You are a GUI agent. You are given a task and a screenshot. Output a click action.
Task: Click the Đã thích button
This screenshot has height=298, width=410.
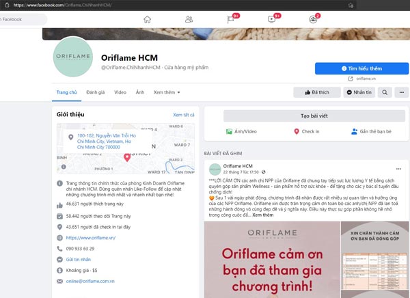click(x=317, y=92)
